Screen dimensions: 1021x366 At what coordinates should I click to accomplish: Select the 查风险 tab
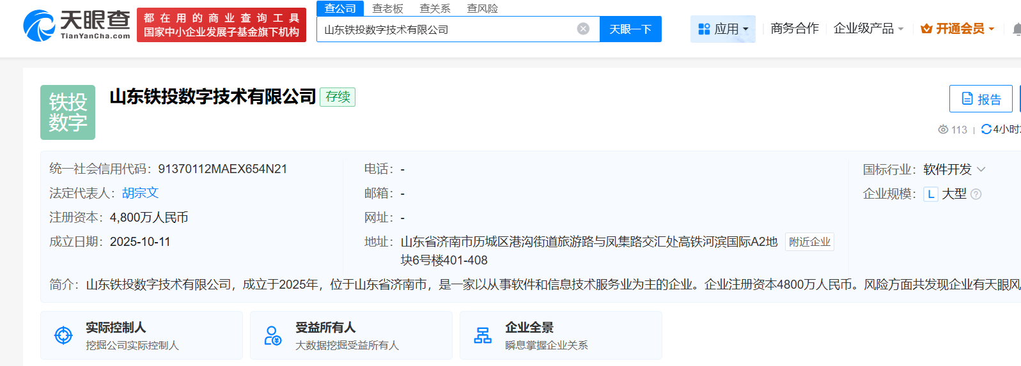(x=482, y=8)
